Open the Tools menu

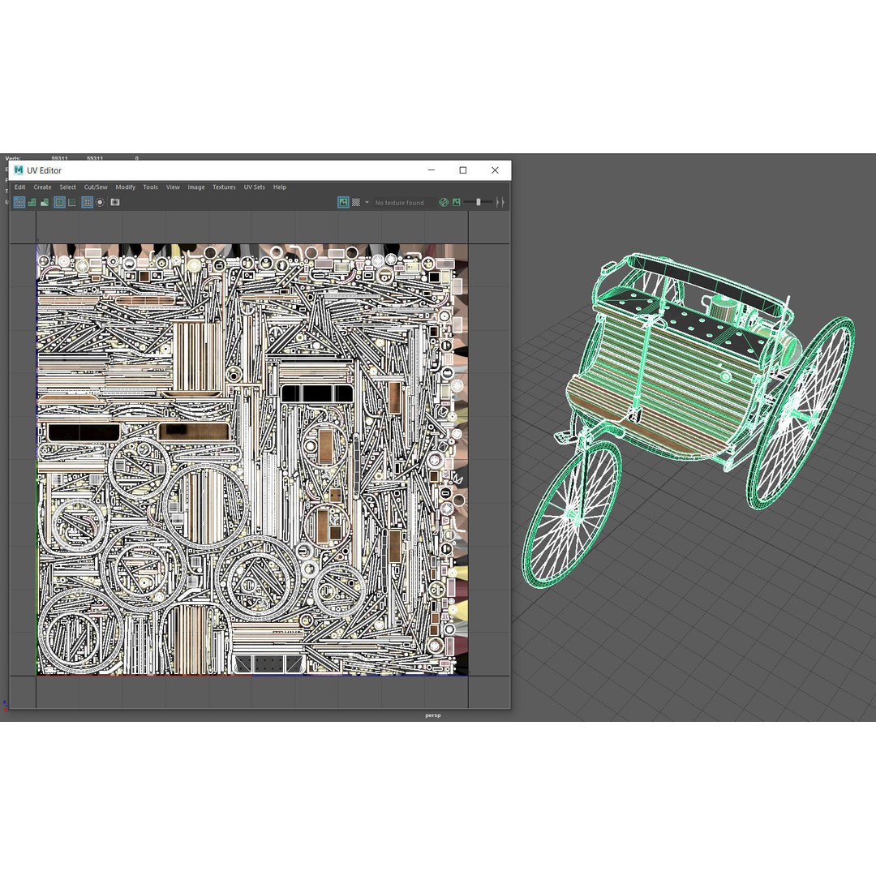(150, 187)
